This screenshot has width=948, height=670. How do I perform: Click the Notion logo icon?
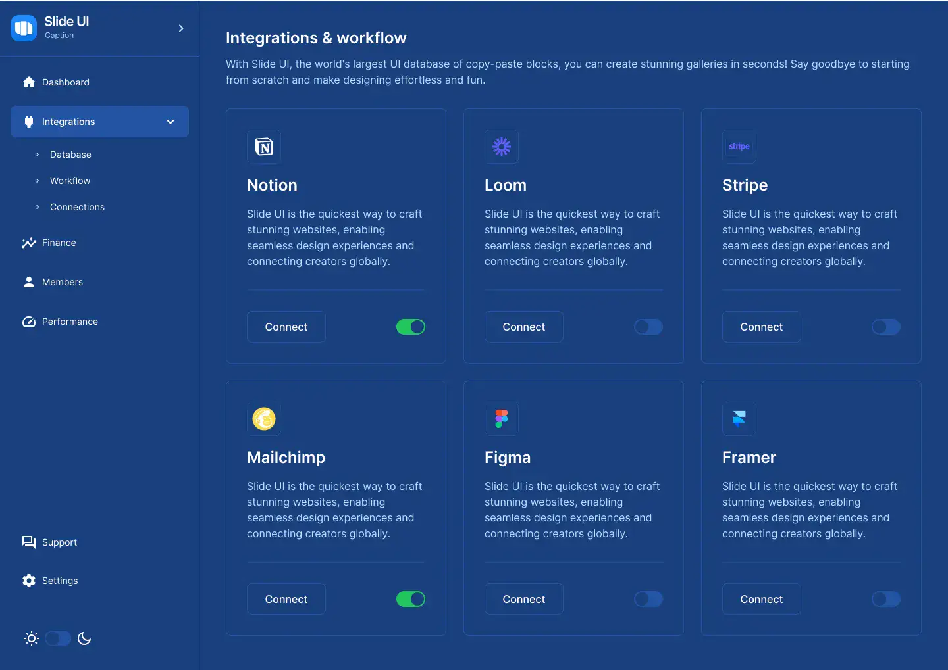tap(264, 147)
